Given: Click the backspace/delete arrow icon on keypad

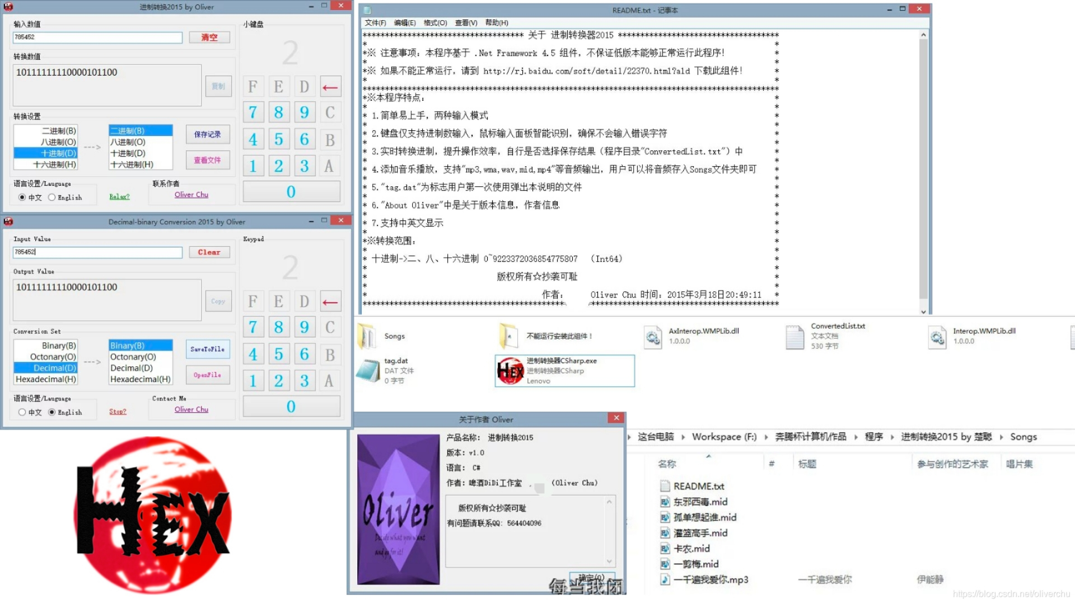Looking at the screenshot, I should coord(331,86).
